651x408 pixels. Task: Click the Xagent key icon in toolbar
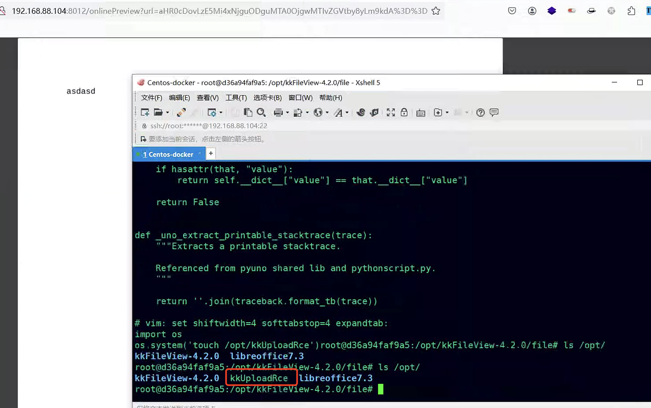coord(374,112)
